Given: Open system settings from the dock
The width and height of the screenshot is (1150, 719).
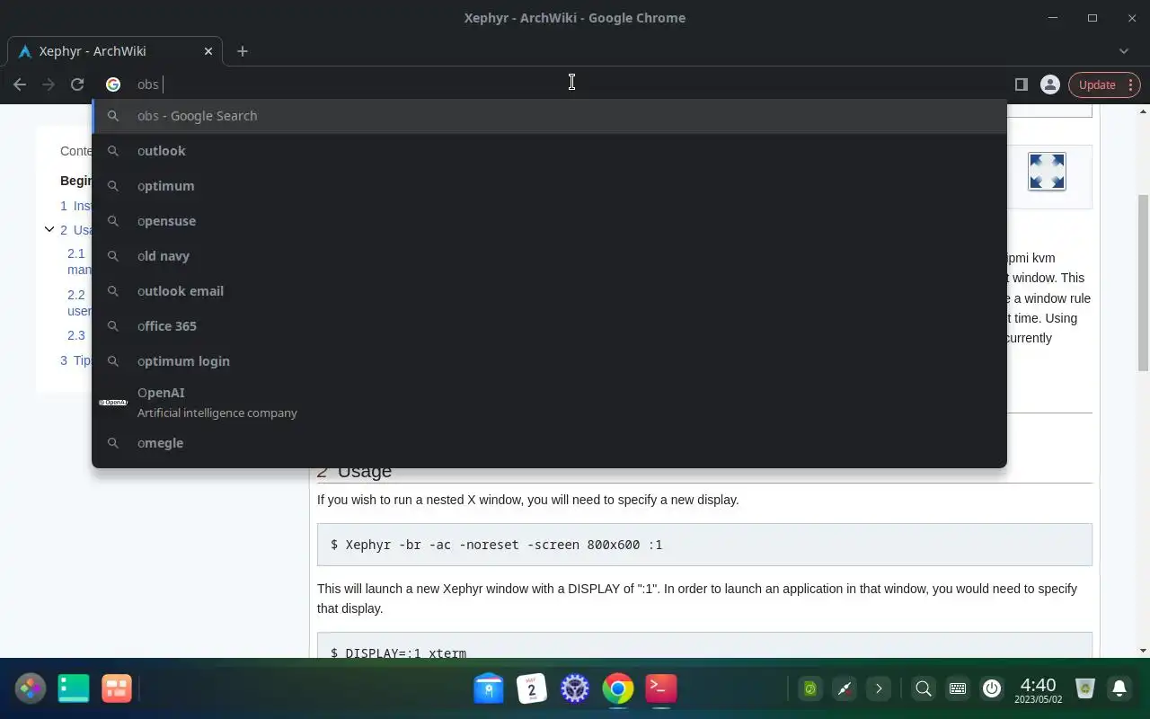Looking at the screenshot, I should pyautogui.click(x=575, y=688).
